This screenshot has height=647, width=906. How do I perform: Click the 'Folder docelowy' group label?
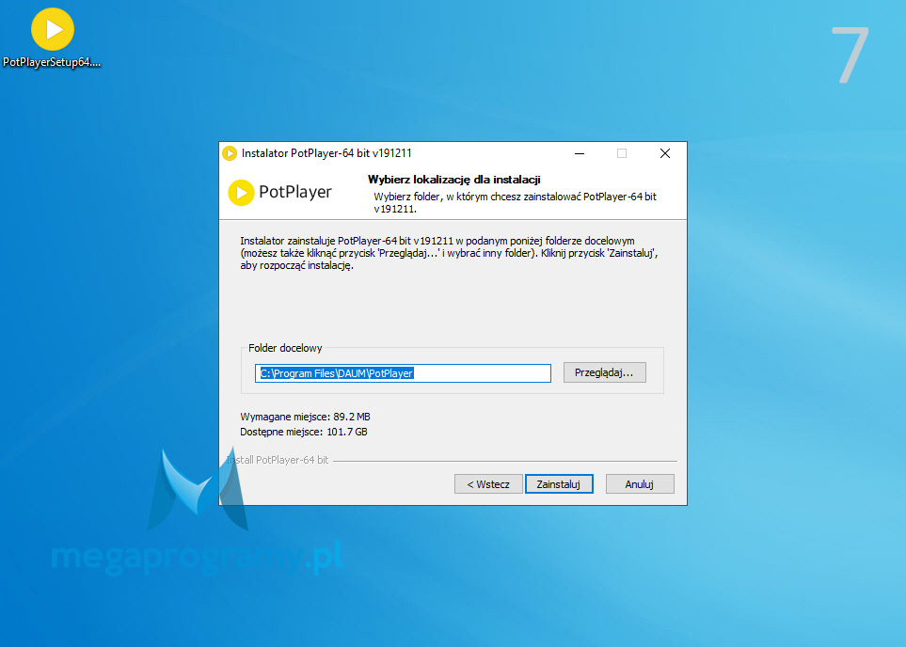(x=285, y=348)
